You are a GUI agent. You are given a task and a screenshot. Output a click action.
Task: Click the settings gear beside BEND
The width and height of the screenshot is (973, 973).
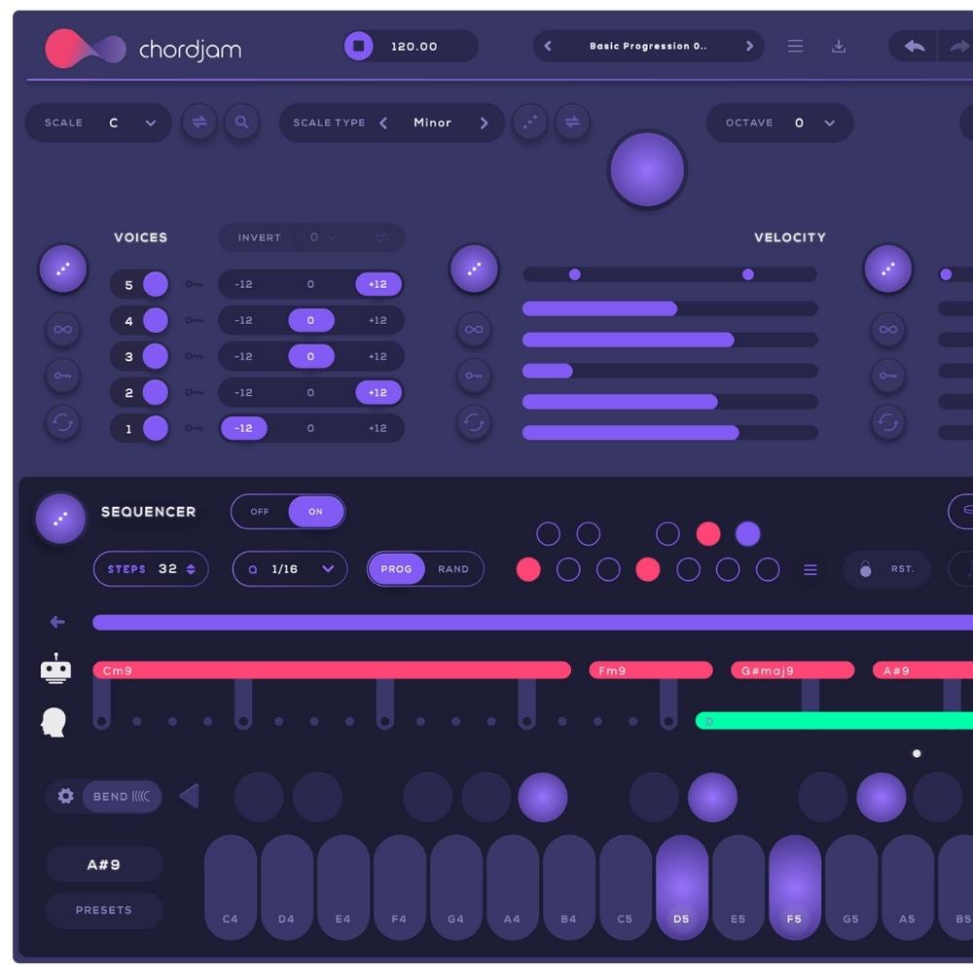click(65, 796)
